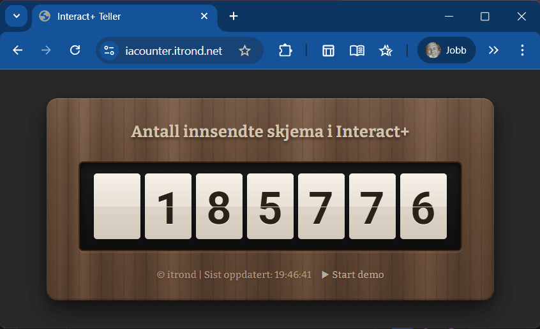Select the Interact+ Teller tab
The image size is (540, 329).
124,17
